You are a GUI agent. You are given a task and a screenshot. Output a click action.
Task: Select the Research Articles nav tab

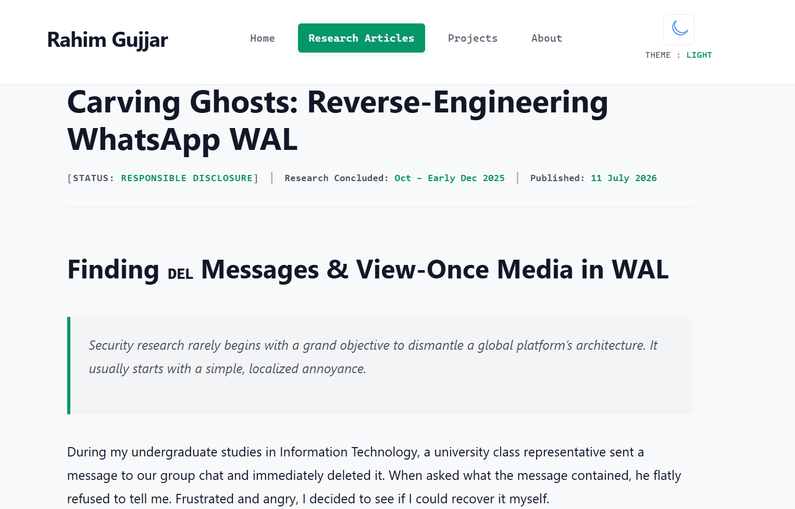(x=361, y=38)
